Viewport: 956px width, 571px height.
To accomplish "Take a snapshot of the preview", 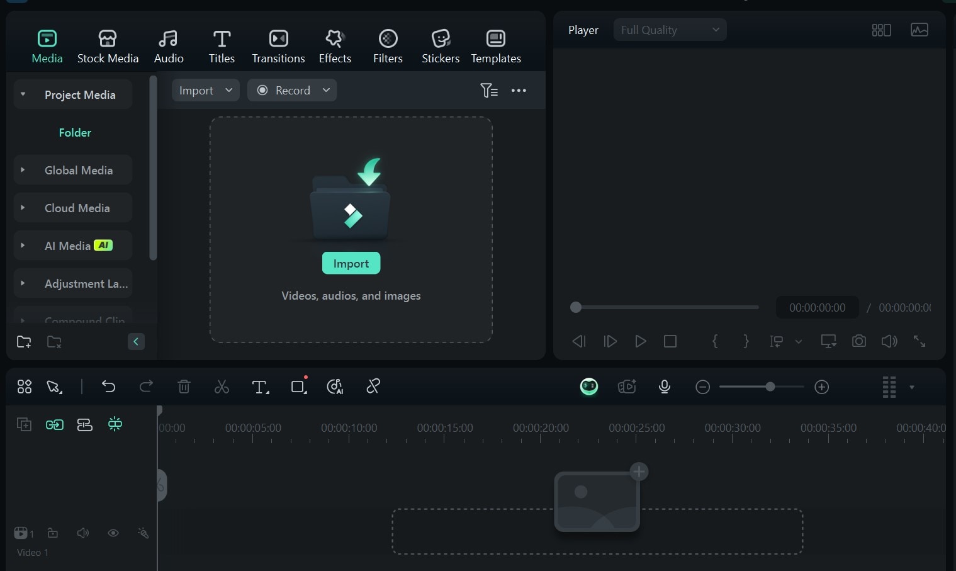I will (x=858, y=341).
